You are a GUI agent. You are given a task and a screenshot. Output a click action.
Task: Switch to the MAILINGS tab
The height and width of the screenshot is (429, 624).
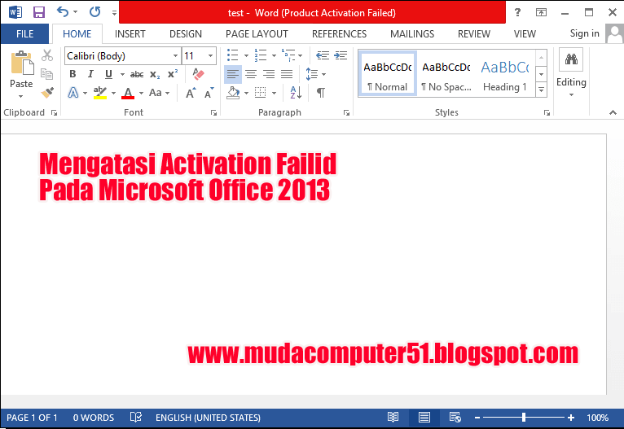[x=412, y=34]
